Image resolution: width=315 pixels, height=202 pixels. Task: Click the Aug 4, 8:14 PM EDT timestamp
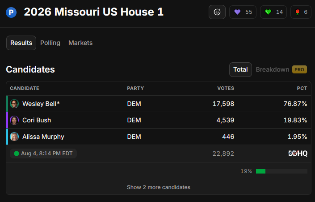tap(46, 154)
